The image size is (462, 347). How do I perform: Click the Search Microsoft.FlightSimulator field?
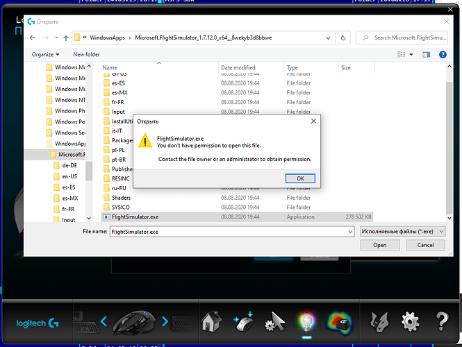pos(402,37)
